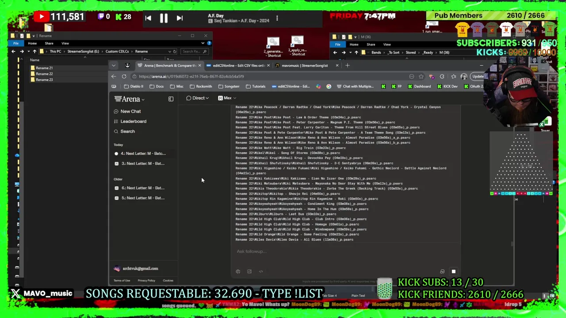Sort by the Name column header in explorer

pos(34,60)
